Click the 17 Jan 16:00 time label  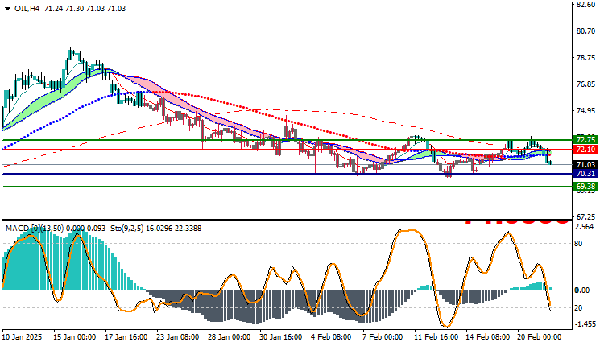(126, 337)
